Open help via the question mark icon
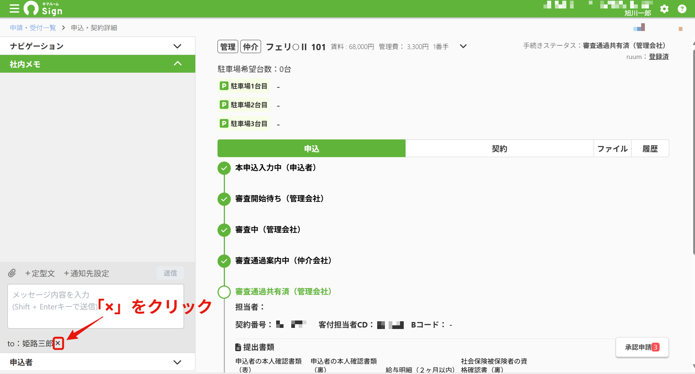 (682, 9)
